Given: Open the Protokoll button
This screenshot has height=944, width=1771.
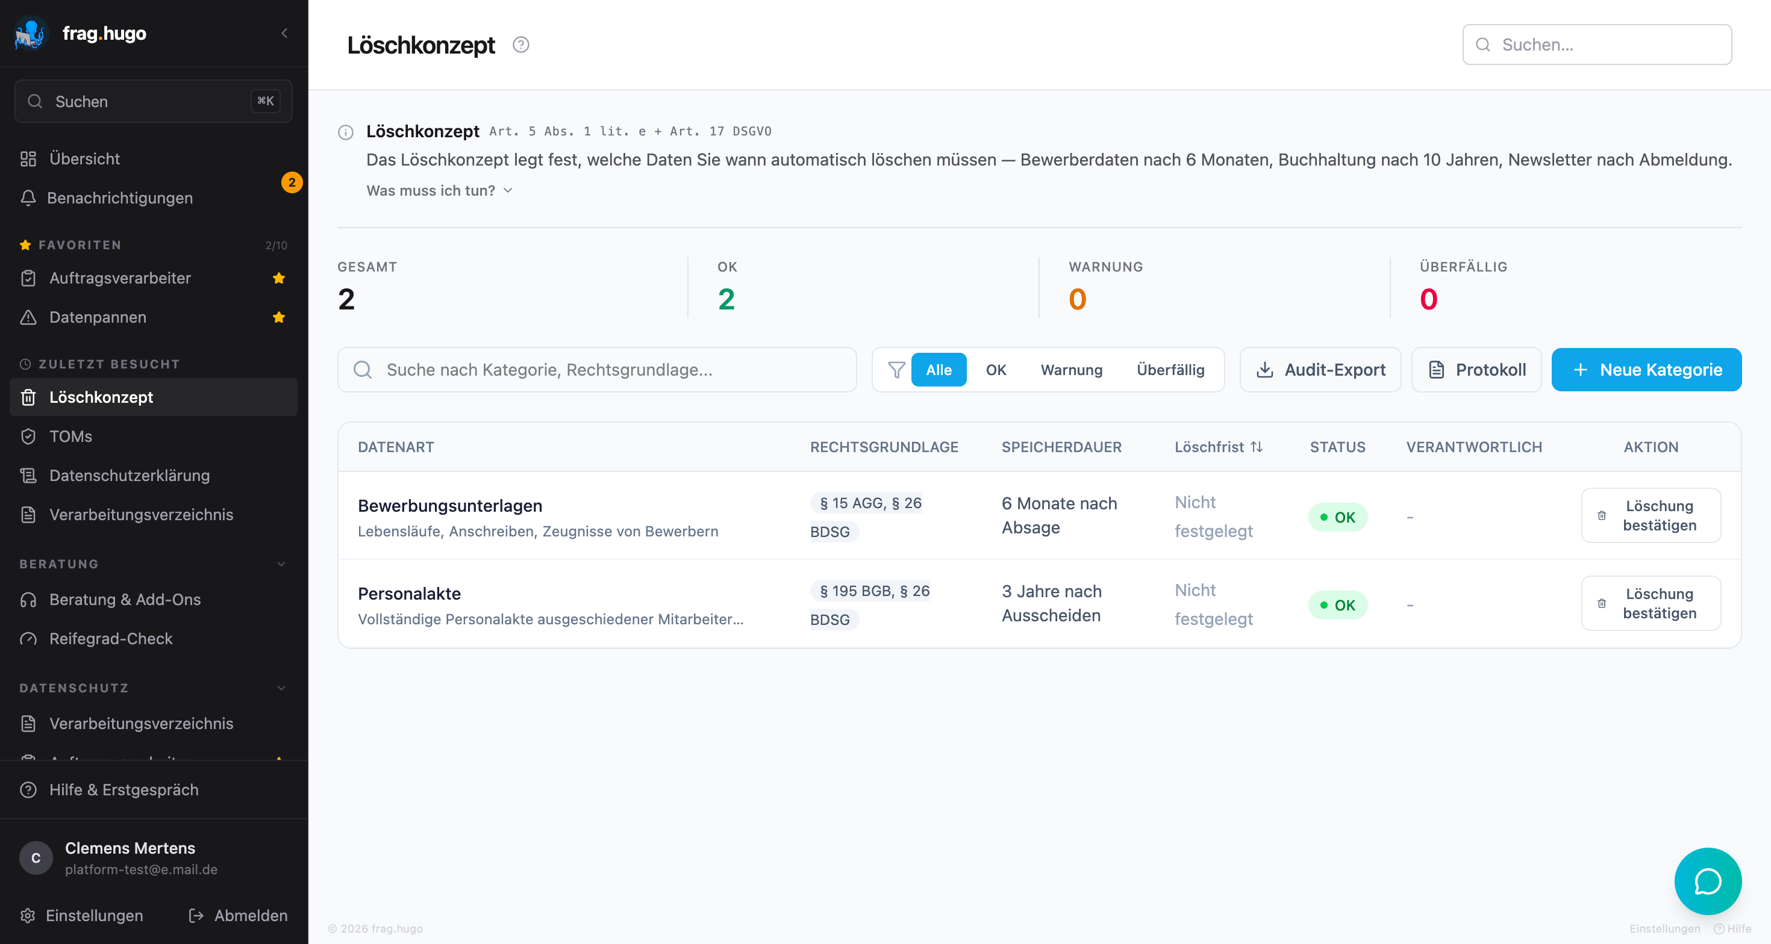Looking at the screenshot, I should pyautogui.click(x=1476, y=370).
